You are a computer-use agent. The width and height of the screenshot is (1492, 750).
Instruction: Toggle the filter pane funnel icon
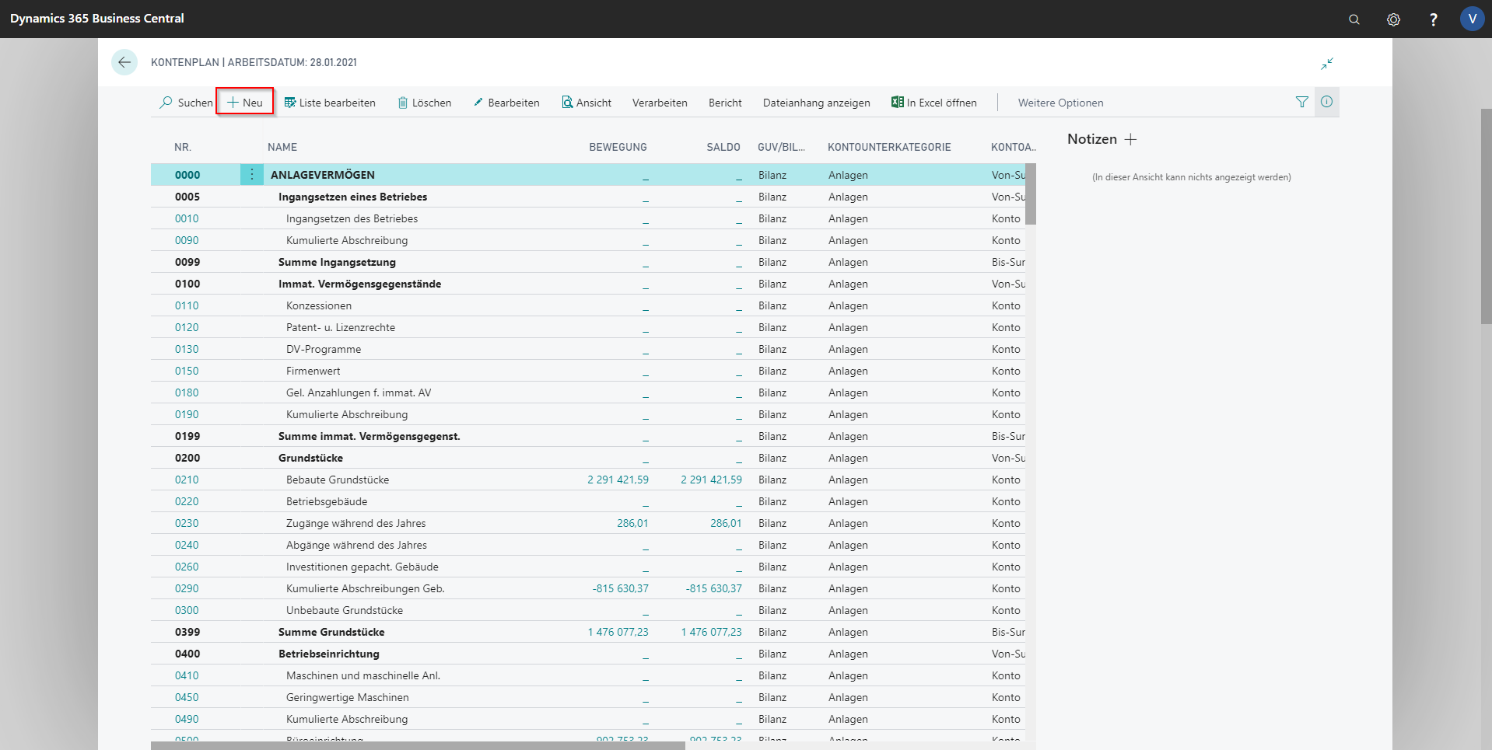1301,102
